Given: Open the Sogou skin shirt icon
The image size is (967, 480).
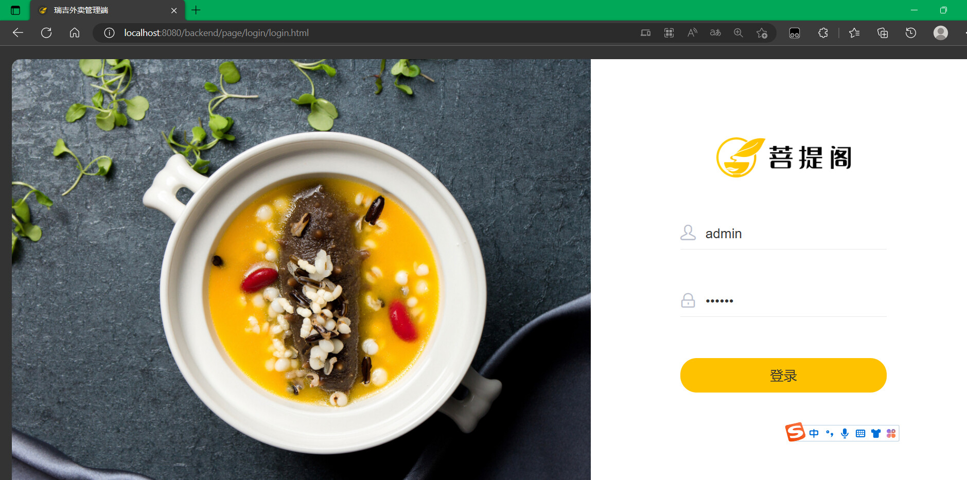Looking at the screenshot, I should (x=875, y=433).
